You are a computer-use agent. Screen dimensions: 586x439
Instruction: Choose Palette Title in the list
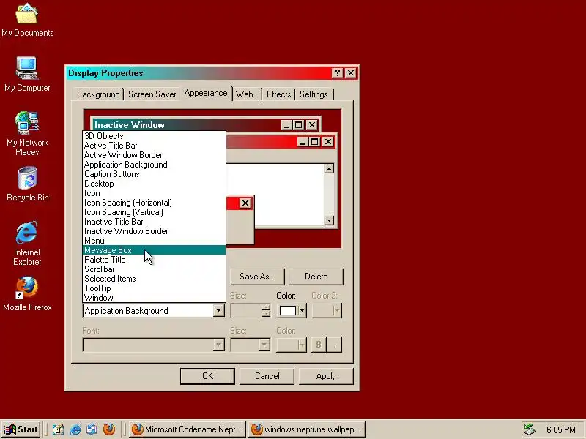[x=154, y=260]
